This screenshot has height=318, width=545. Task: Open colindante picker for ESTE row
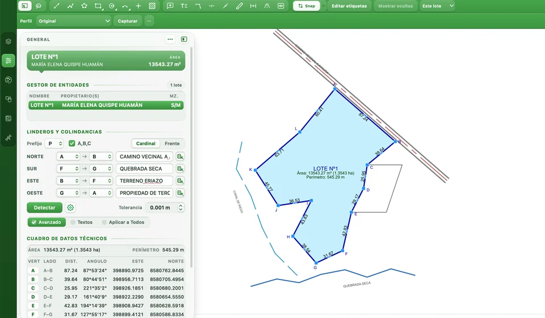point(180,181)
